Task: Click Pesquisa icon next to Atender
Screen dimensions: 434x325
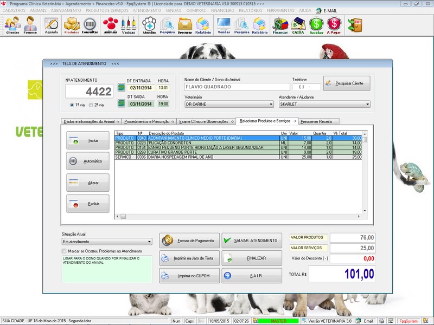Action: (x=167, y=25)
